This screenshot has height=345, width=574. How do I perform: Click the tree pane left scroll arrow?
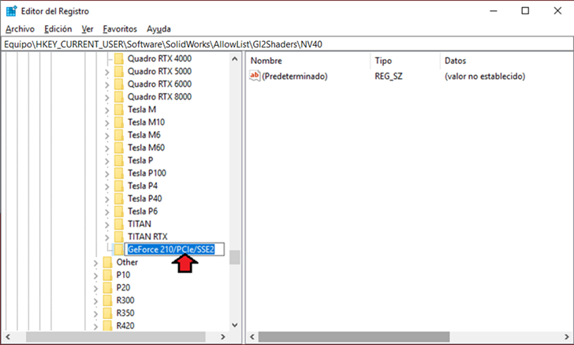coord(8,336)
